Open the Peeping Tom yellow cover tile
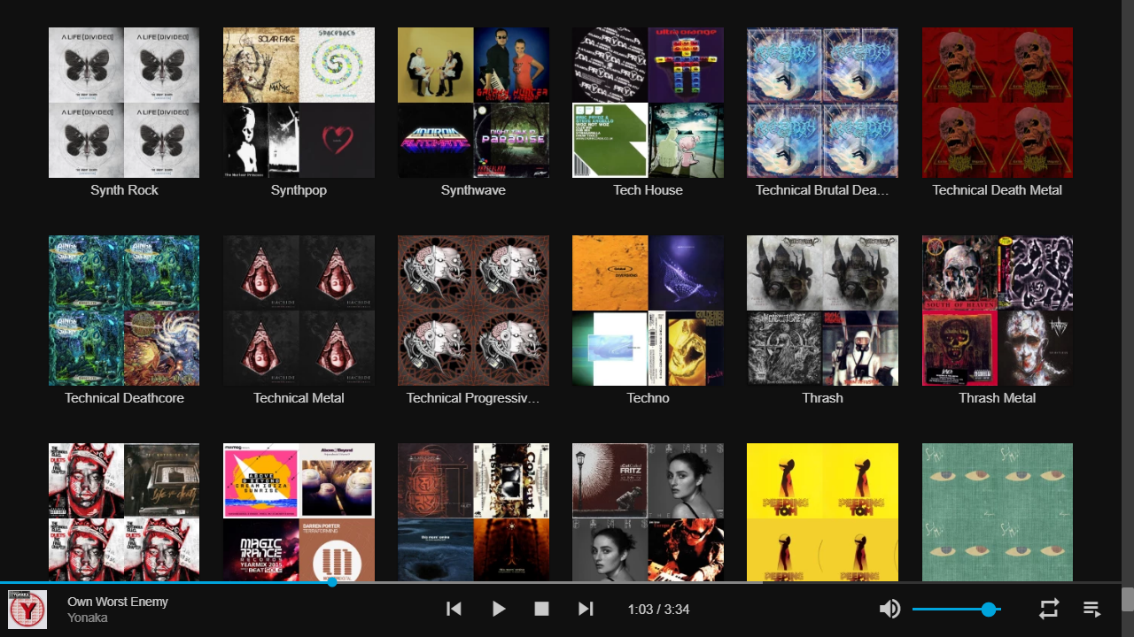The height and width of the screenshot is (637, 1134). pyautogui.click(x=822, y=511)
